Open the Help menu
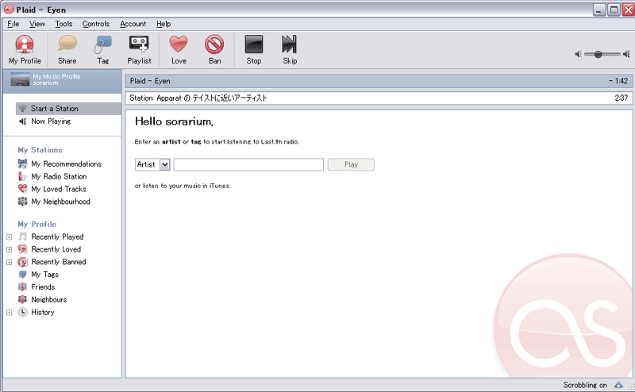Viewport: 635px width, 392px height. tap(164, 24)
